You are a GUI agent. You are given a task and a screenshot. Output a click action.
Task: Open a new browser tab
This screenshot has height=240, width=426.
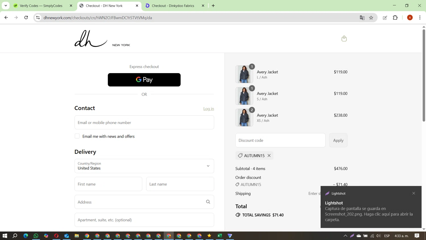(x=213, y=6)
